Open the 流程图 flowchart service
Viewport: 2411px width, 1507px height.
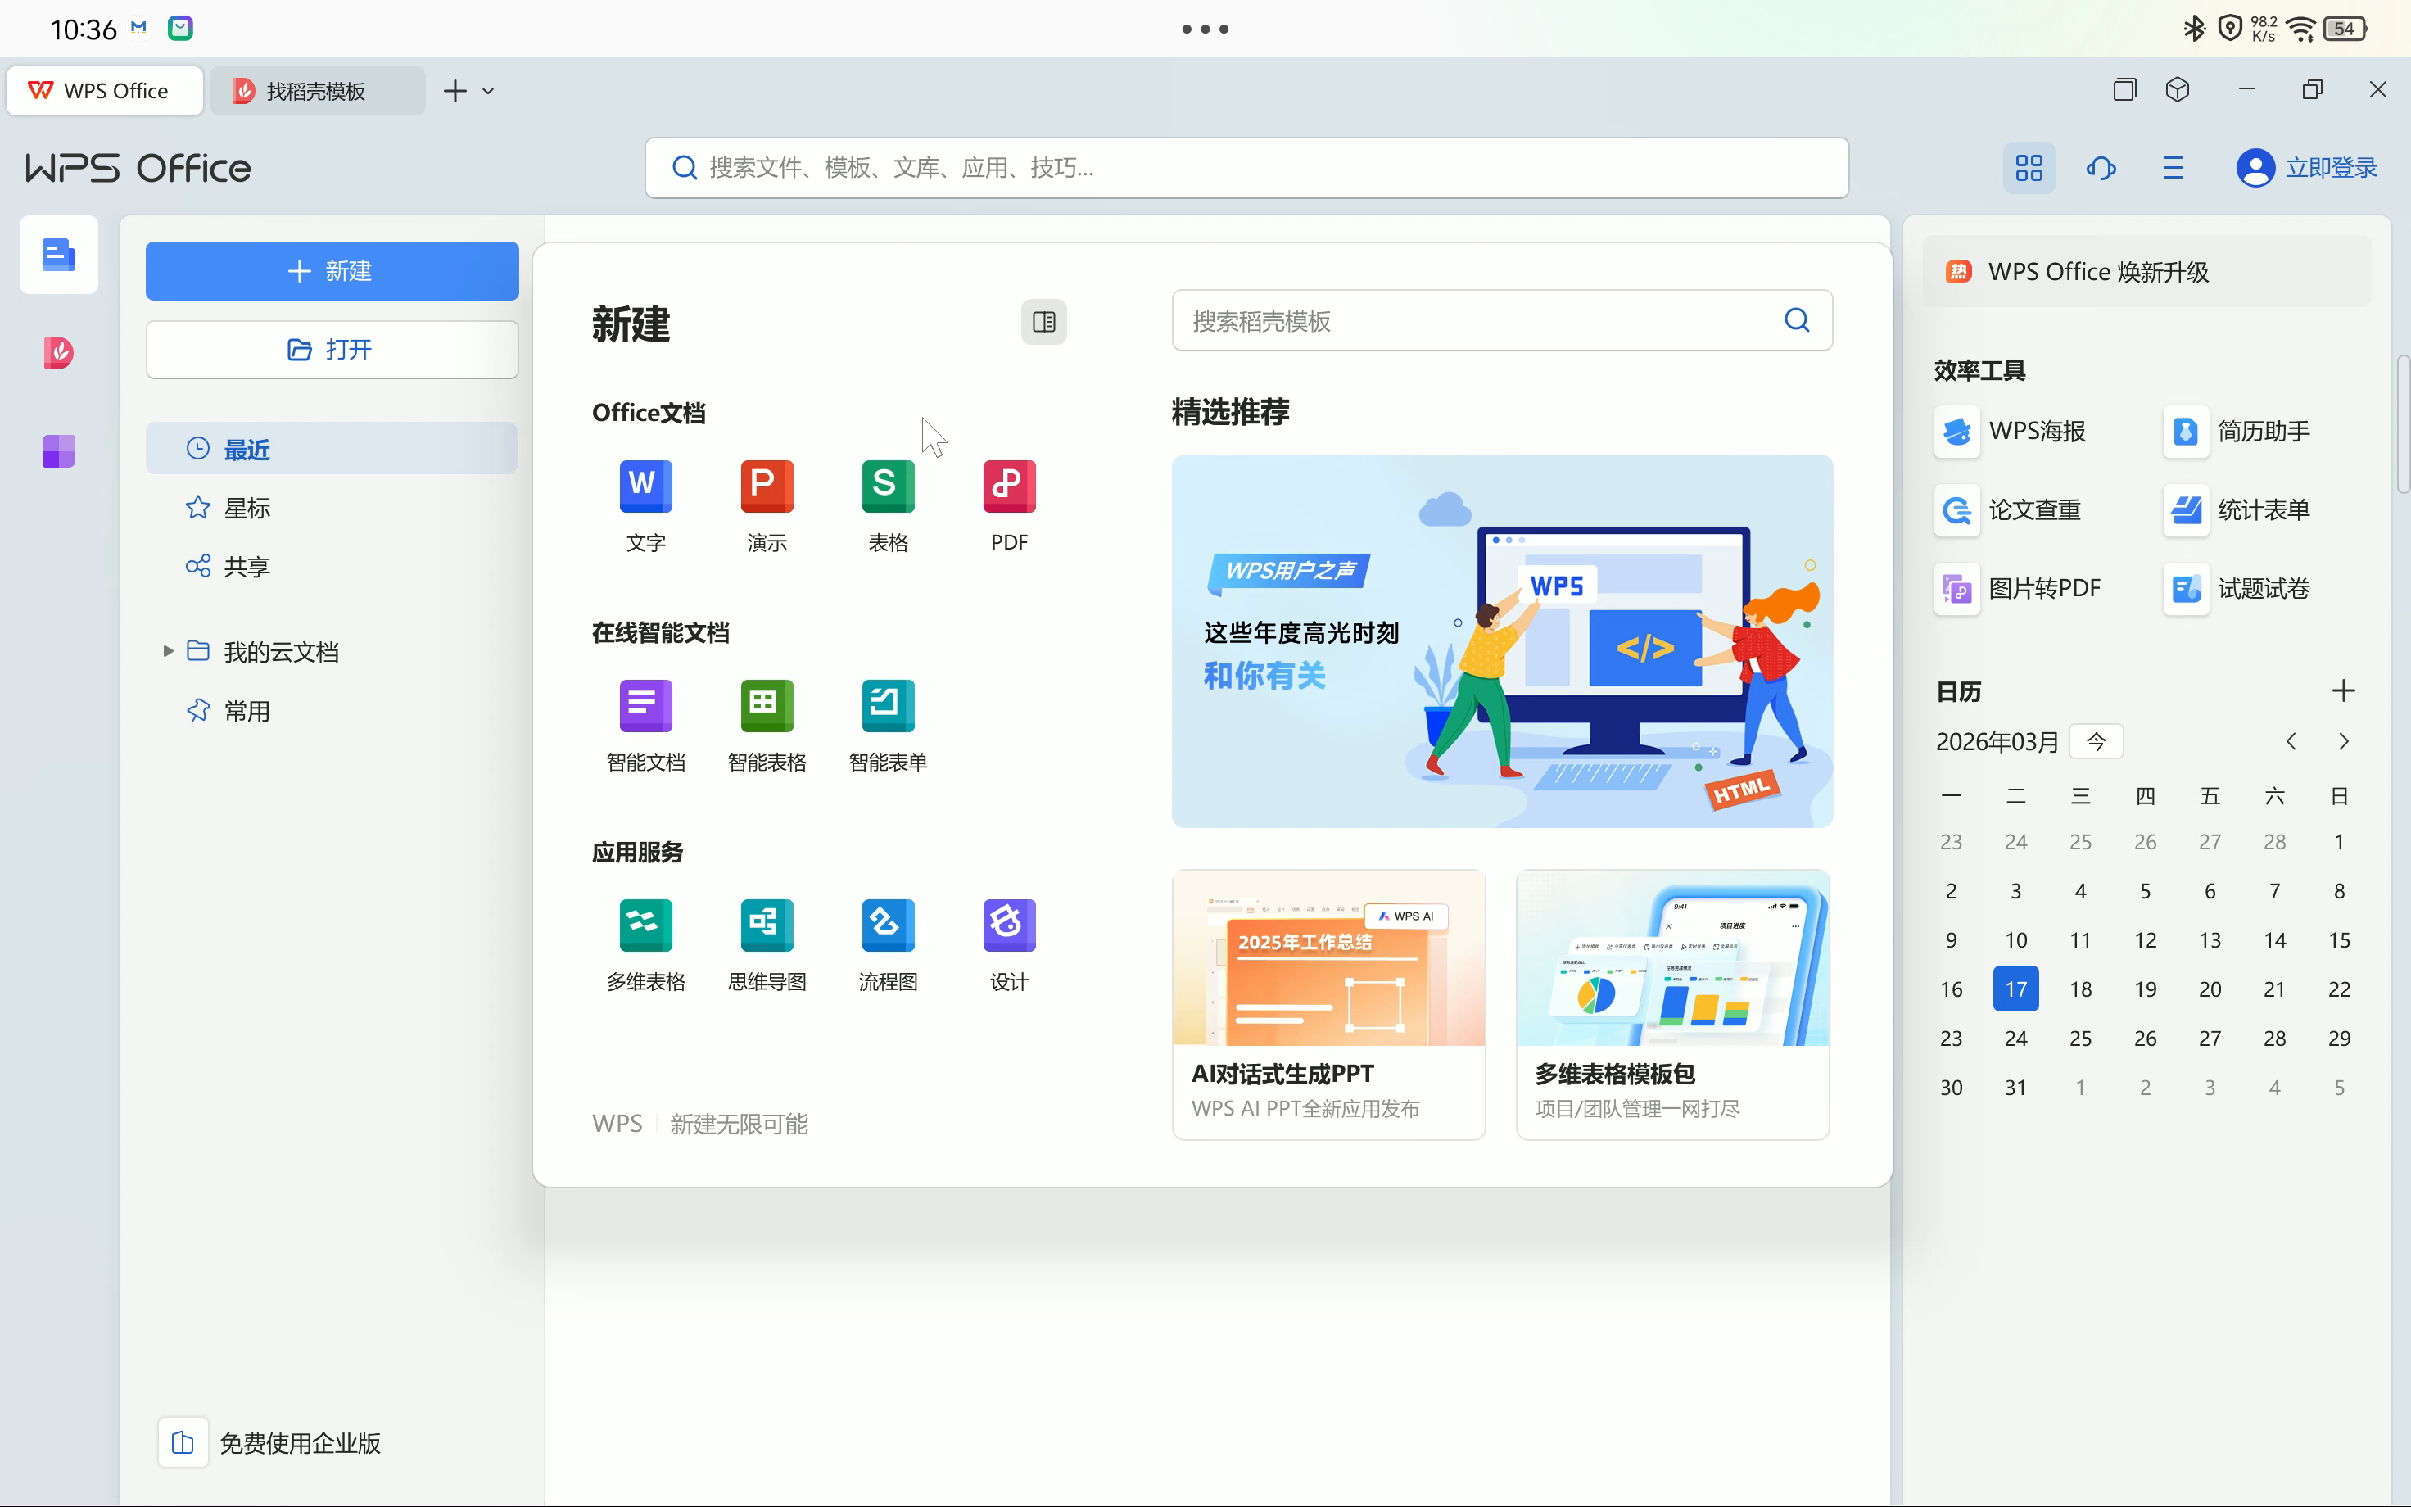[888, 926]
